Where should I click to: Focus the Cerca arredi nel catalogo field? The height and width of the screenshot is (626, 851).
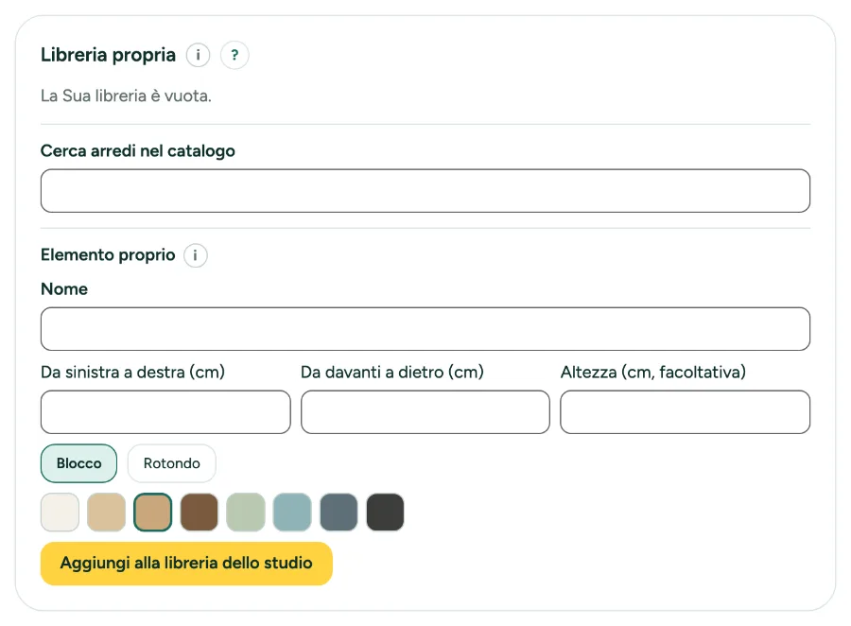click(x=425, y=191)
